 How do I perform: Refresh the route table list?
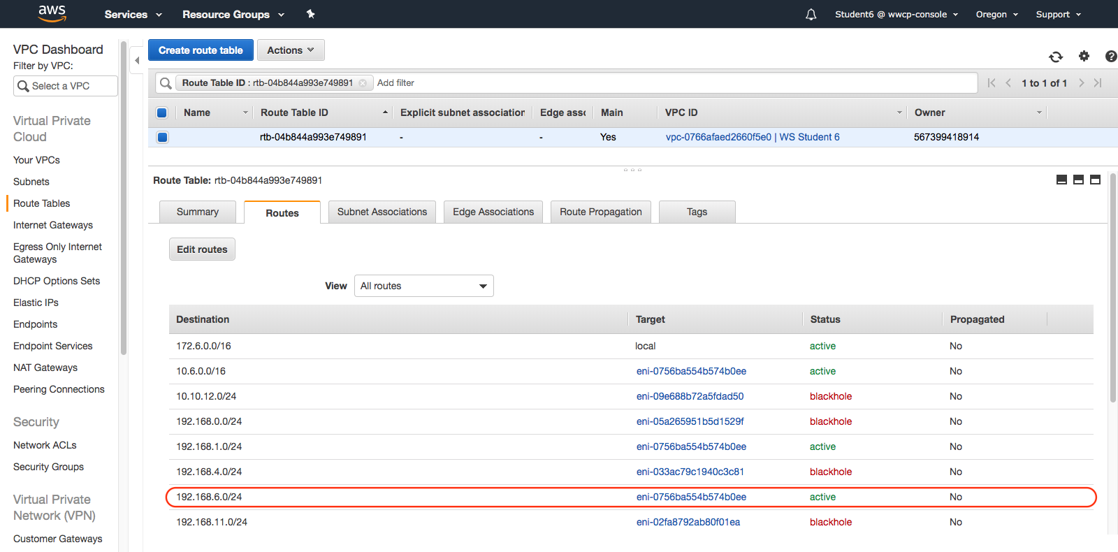click(x=1055, y=57)
